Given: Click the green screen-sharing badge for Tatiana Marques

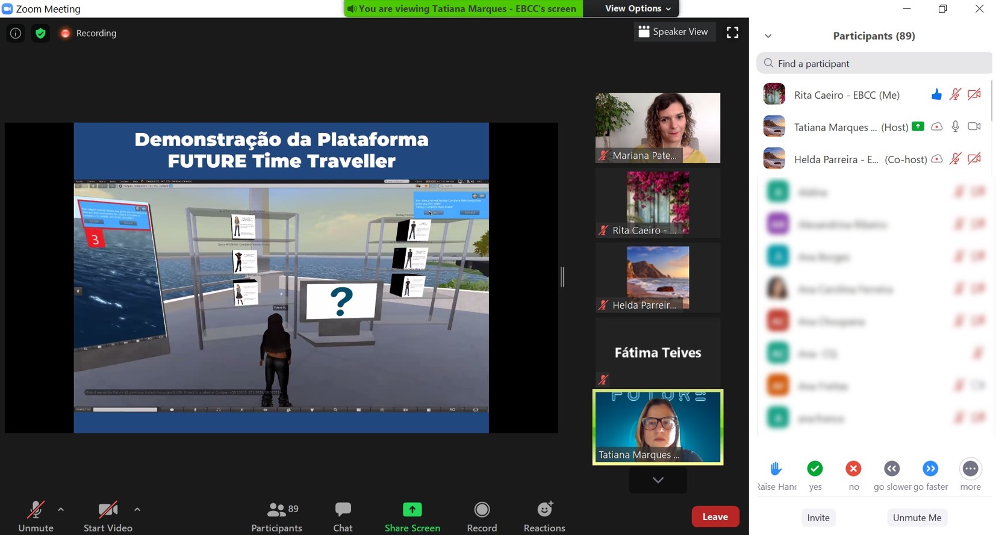Looking at the screenshot, I should point(918,126).
